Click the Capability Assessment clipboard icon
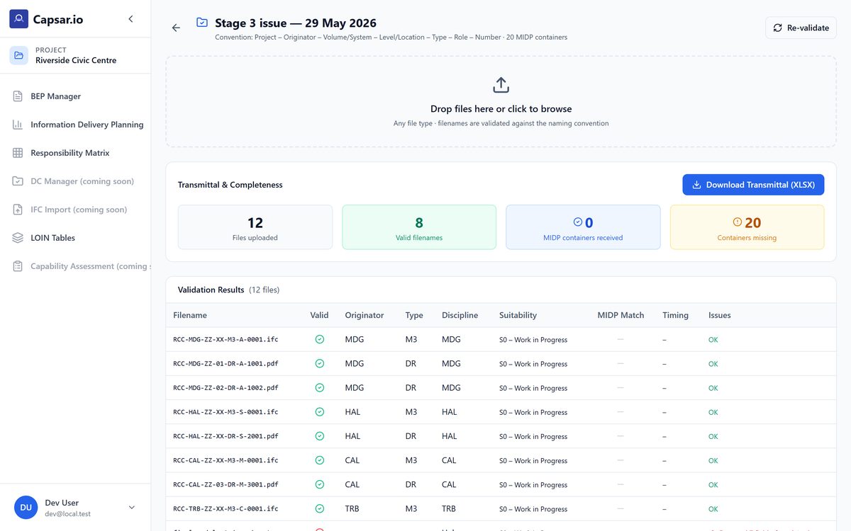851x531 pixels. pyautogui.click(x=18, y=266)
